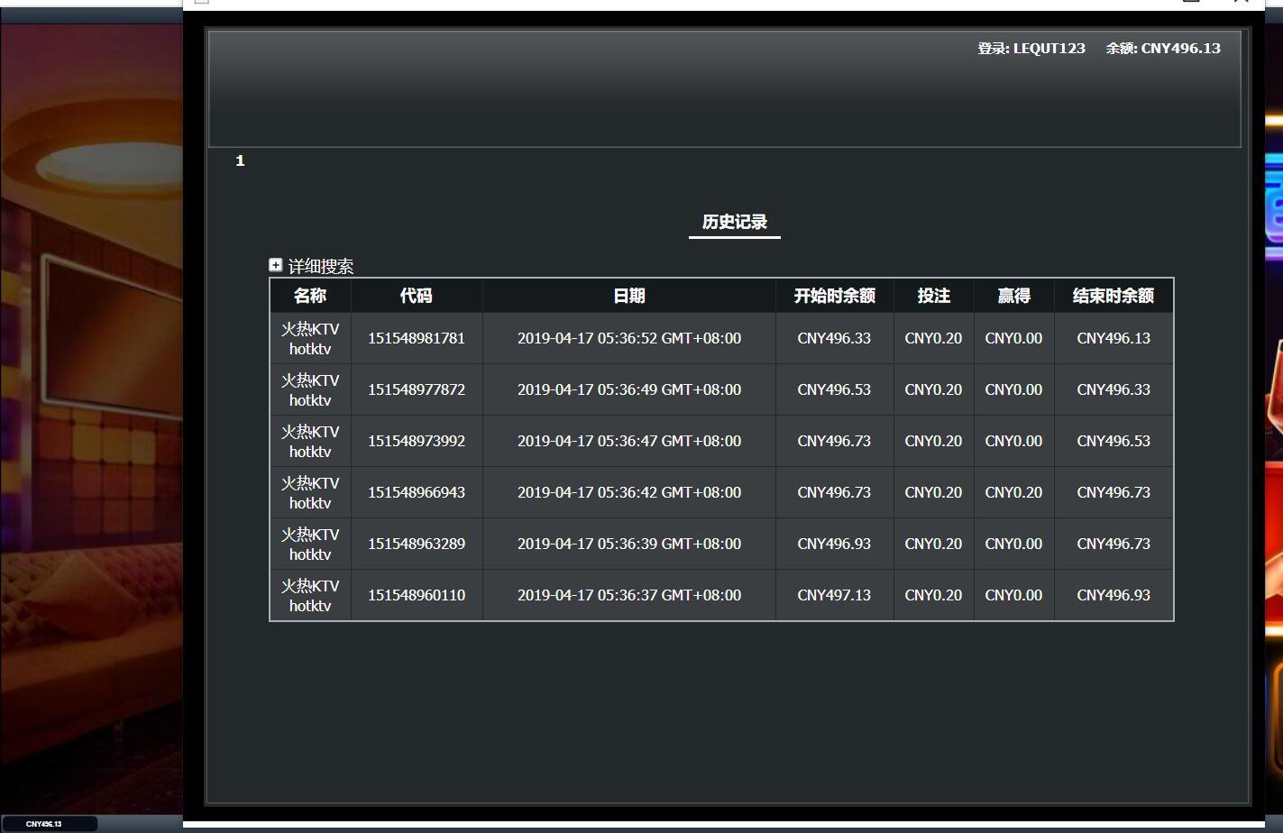Click the CNY0.00 win amount in row 151548981781

click(x=1014, y=338)
